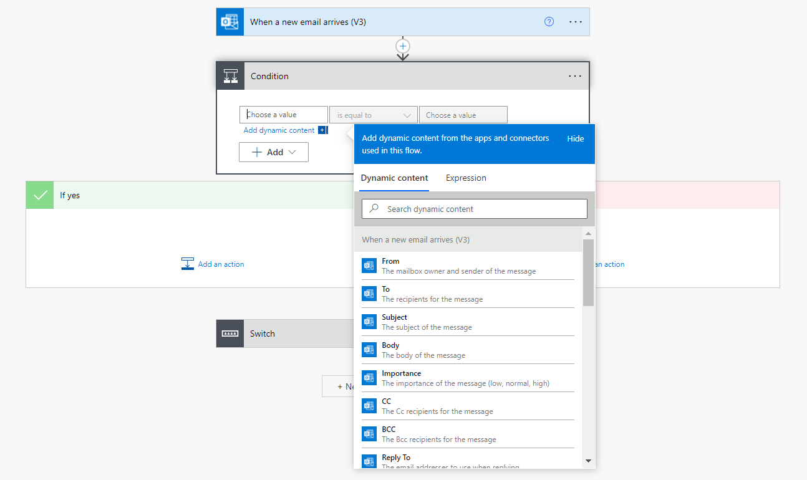The image size is (807, 480).
Task: Click the Condition step icon
Action: point(230,75)
